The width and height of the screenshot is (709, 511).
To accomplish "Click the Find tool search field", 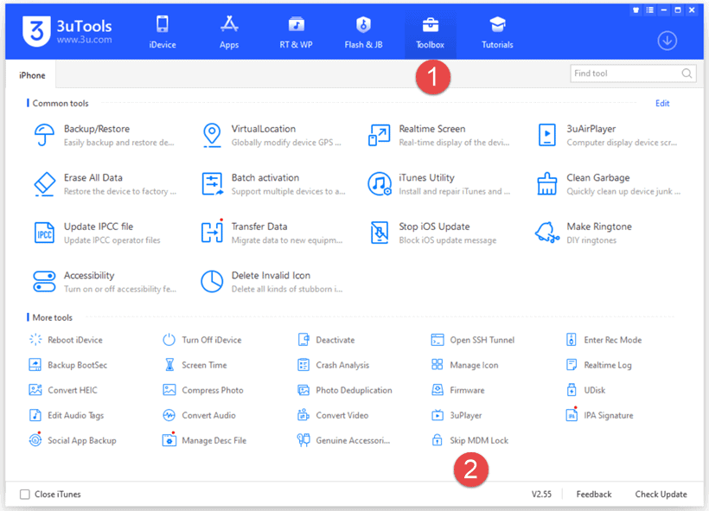I will click(633, 73).
